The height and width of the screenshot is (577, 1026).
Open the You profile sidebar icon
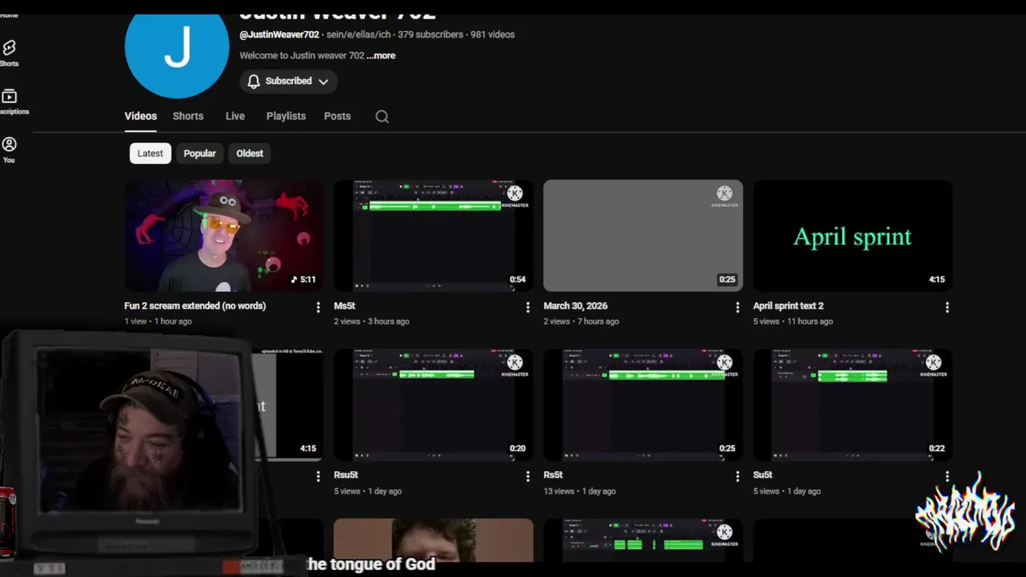point(9,144)
